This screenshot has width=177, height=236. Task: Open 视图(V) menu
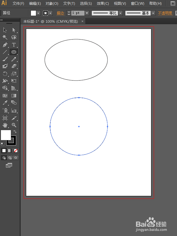(x=120, y=4)
